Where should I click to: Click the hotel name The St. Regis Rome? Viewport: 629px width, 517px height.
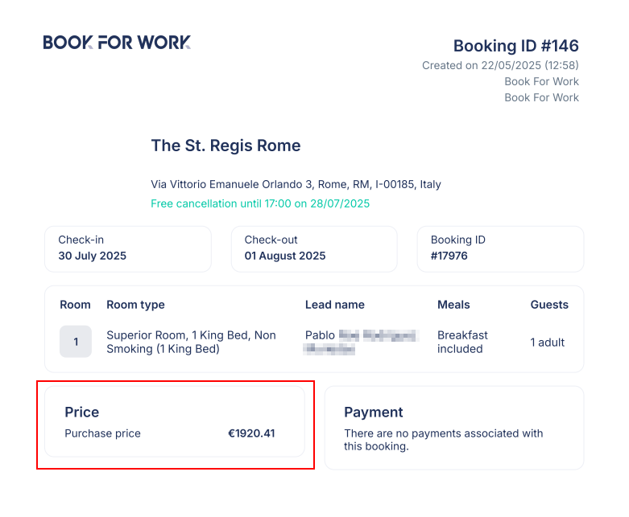[x=226, y=146]
